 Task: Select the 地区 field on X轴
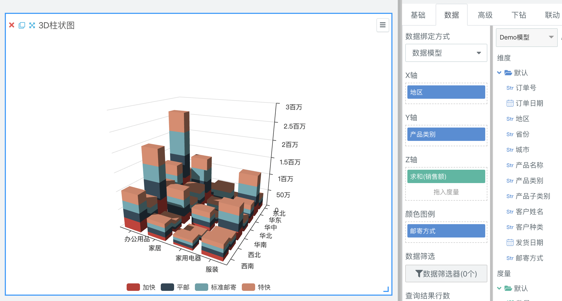[x=446, y=92]
